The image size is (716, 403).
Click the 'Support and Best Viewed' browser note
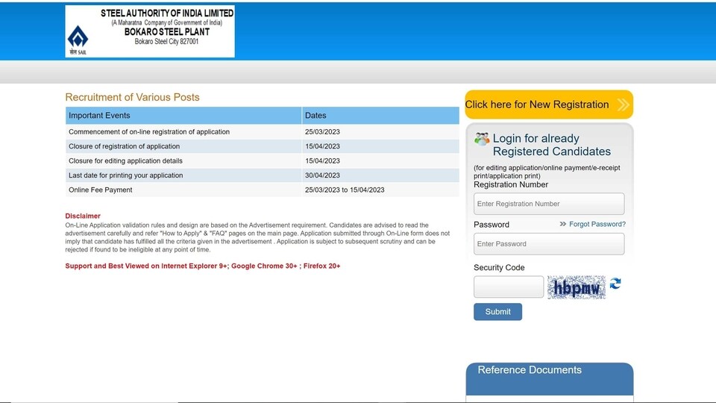tap(203, 266)
